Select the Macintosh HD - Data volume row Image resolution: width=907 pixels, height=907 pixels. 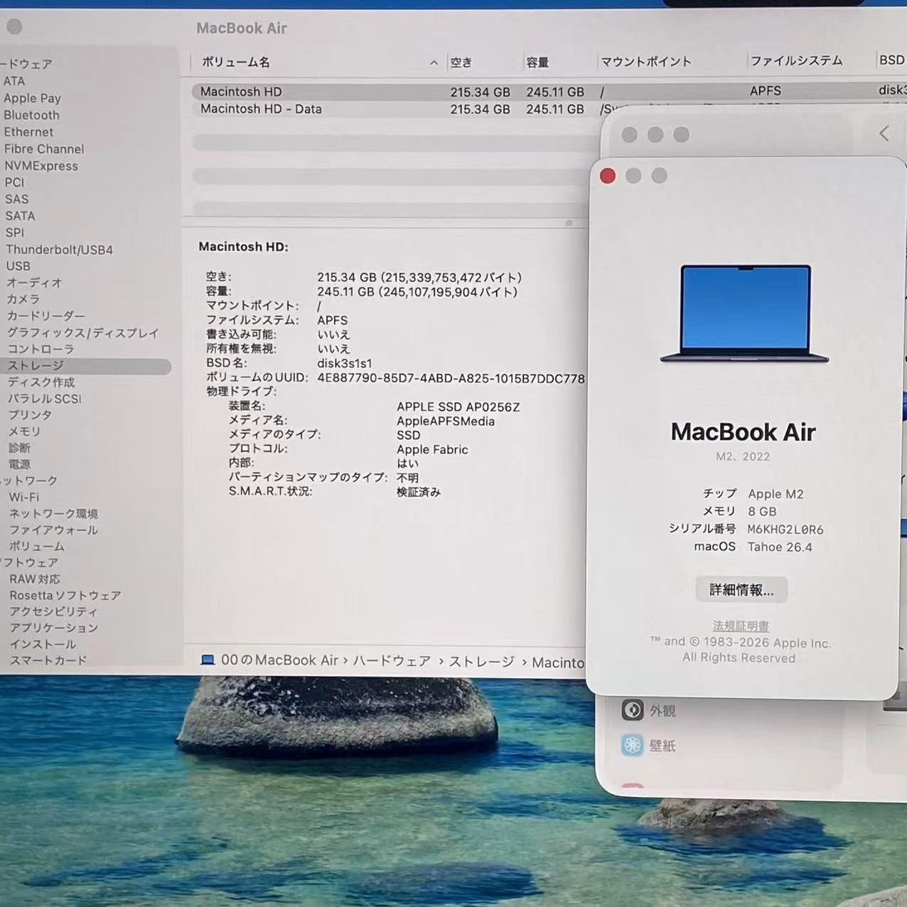point(320,109)
